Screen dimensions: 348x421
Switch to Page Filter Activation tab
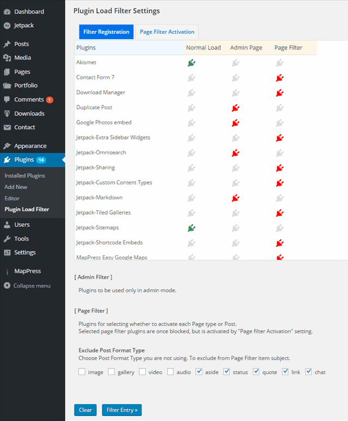click(167, 32)
